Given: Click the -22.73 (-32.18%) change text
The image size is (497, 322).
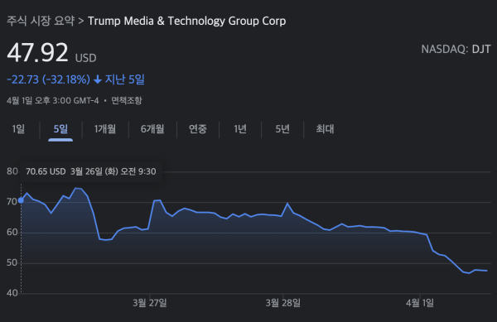Looking at the screenshot, I should tap(49, 79).
